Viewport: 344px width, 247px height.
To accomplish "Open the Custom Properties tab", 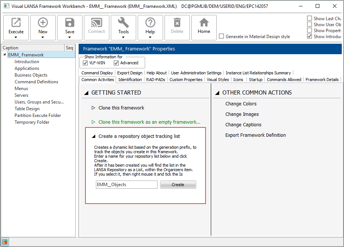I will pyautogui.click(x=186, y=80).
